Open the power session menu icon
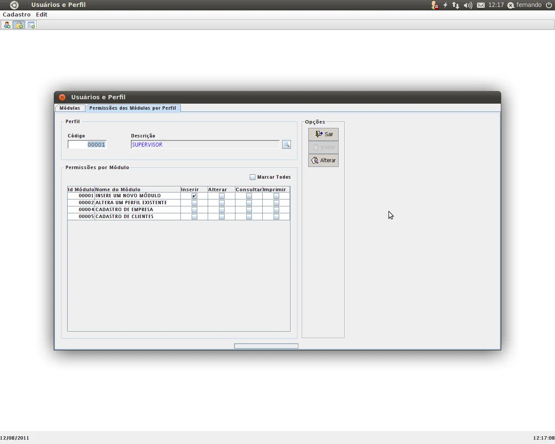Screen dimensions: 555x444 click(549, 5)
